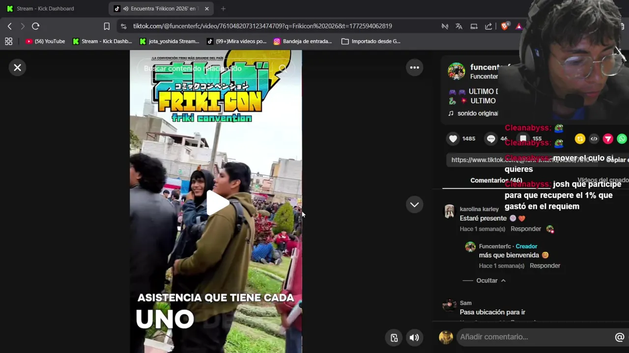Screen dimensions: 629x353
Task: Open commenter Sam's profile name
Action: [465, 303]
